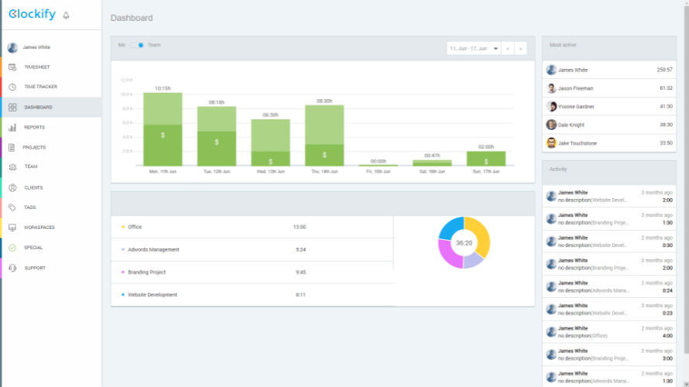Screen dimensions: 689x387
Task: Toggle the Me/Team switch
Action: click(137, 45)
